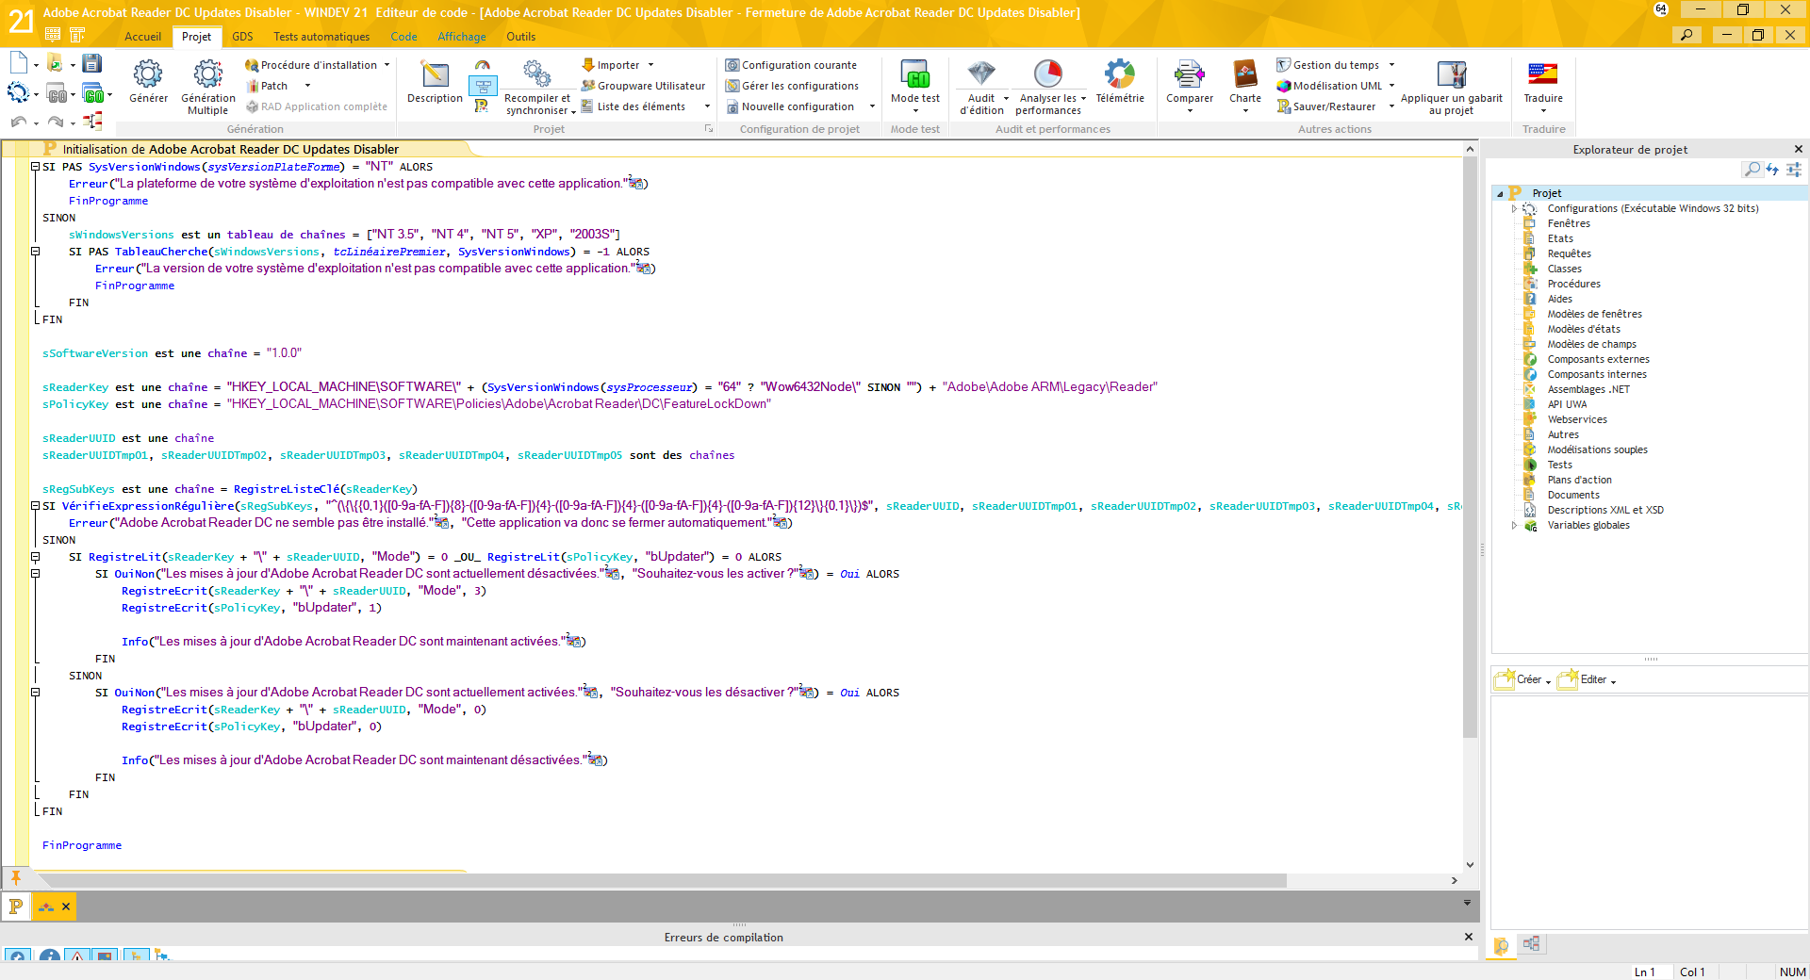Click the magnifier search icon in title bar
The image size is (1810, 980).
(x=1687, y=35)
